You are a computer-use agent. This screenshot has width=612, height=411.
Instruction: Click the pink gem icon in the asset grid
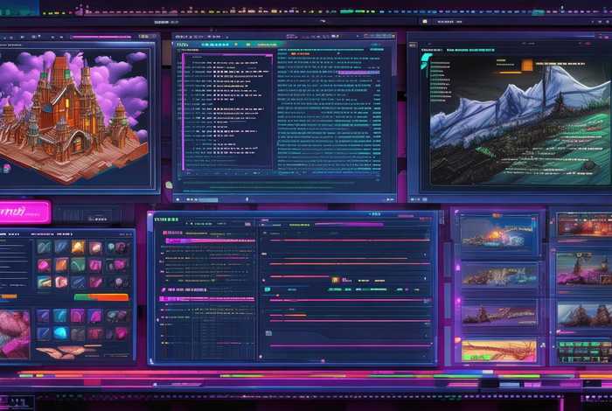click(x=44, y=265)
